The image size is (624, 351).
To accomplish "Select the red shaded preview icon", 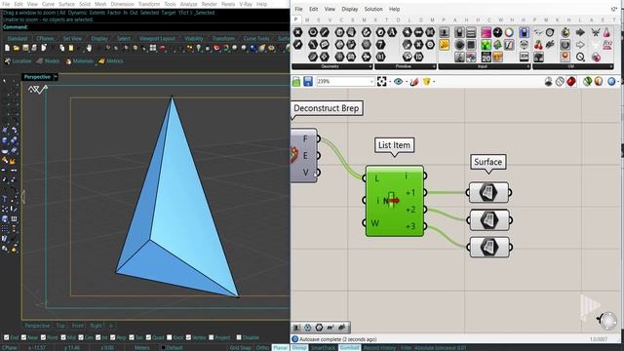I will (571, 82).
